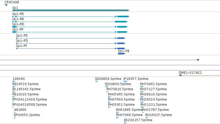Screen dimensions: 220x124
Task: Select the Sp1-RF transcript exon block
Action: point(122,32)
